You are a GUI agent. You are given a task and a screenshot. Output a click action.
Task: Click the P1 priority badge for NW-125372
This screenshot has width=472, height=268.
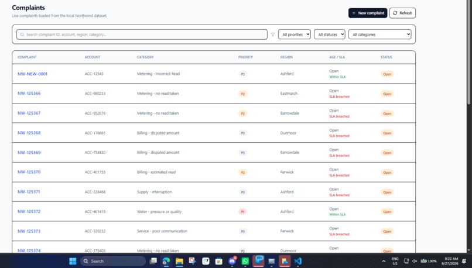pyautogui.click(x=242, y=212)
